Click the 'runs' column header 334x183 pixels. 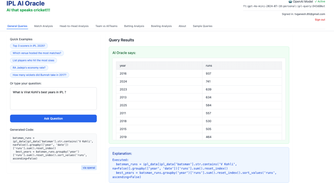click(209, 66)
